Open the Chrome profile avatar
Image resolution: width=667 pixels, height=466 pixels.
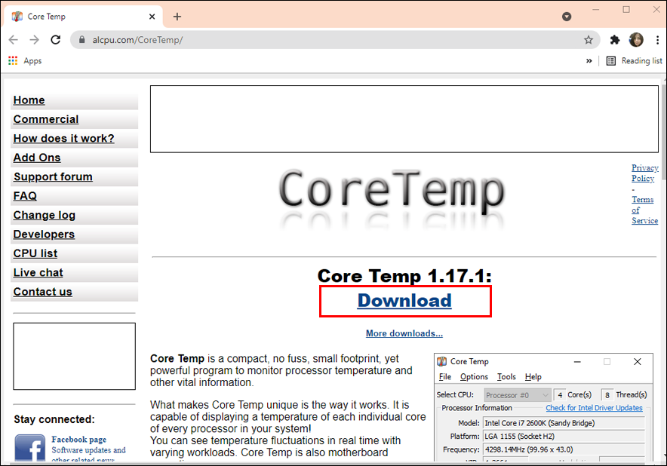point(636,40)
